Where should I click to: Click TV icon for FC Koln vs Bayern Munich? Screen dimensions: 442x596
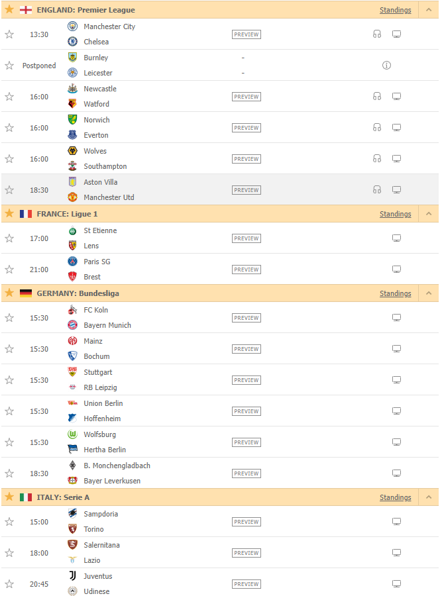(x=396, y=318)
